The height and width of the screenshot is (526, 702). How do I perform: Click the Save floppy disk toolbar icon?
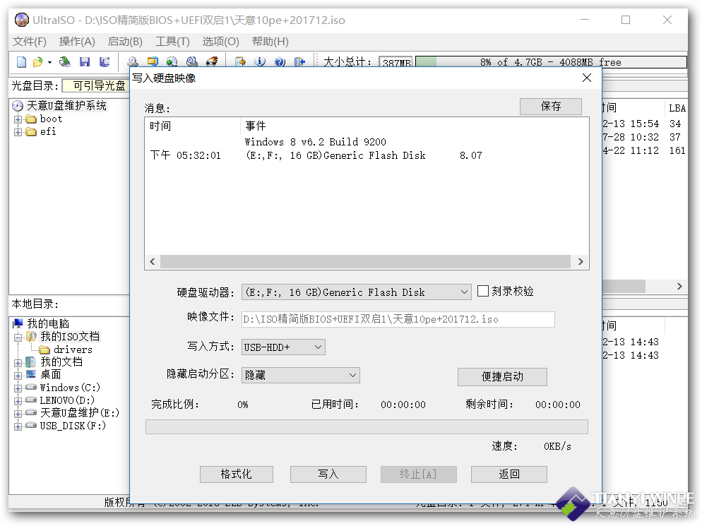pyautogui.click(x=85, y=61)
